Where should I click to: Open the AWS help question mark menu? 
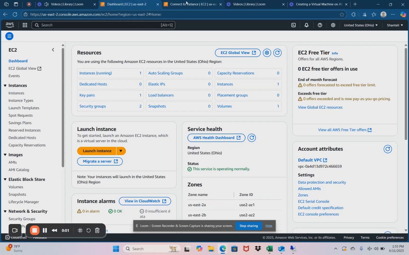[x=320, y=25]
